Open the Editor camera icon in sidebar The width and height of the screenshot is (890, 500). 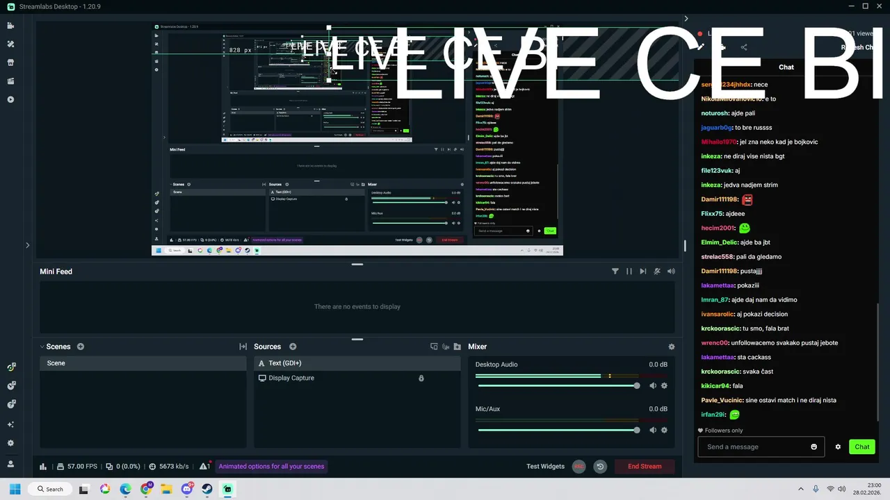(10, 26)
